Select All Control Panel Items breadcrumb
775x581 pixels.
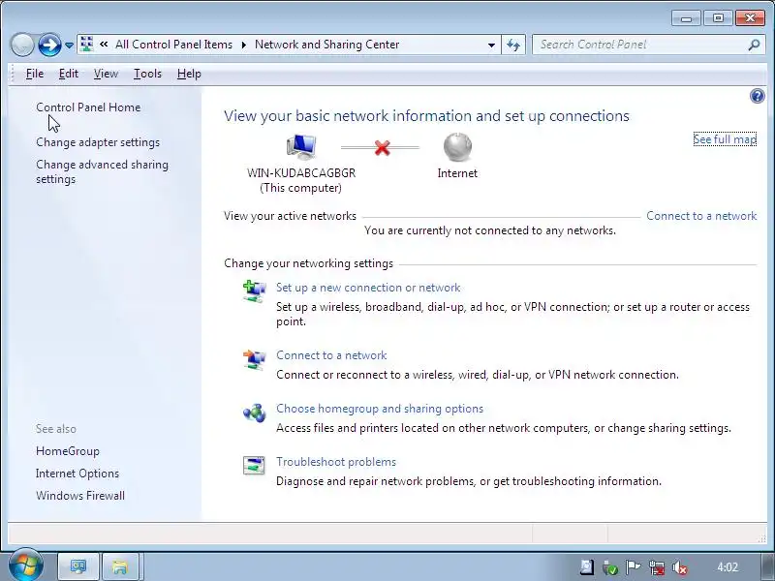(x=173, y=45)
